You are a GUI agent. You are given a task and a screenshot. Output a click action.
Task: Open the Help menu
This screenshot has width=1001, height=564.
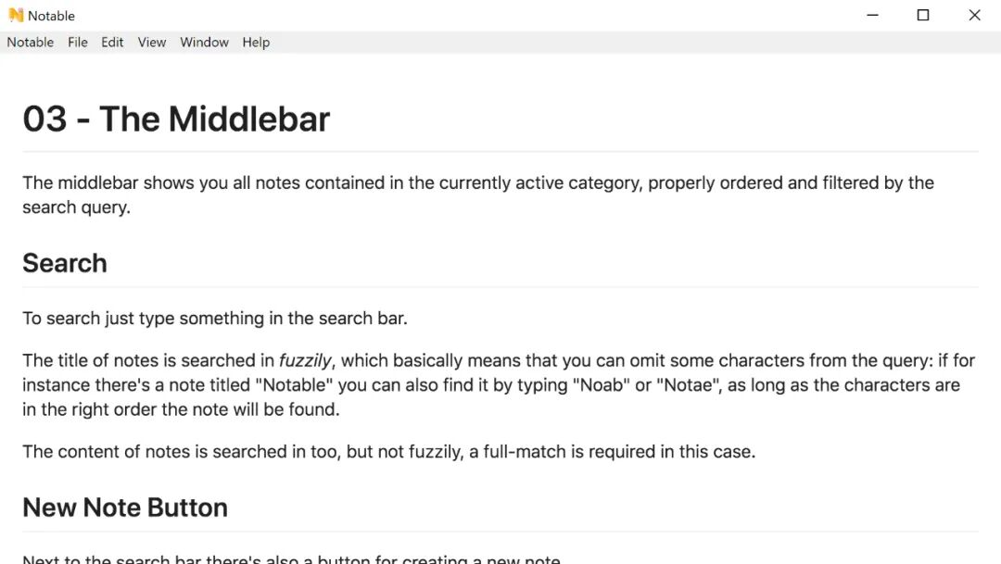[256, 42]
